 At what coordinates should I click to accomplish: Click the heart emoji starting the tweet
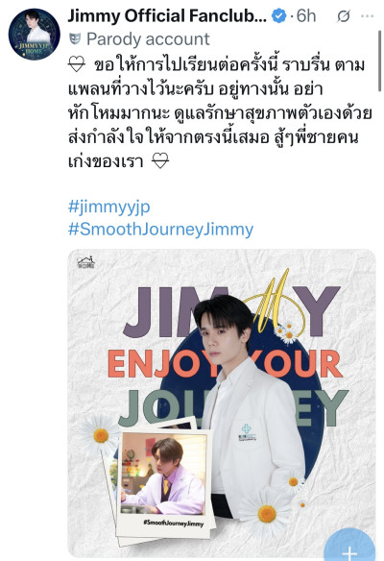[x=77, y=65]
